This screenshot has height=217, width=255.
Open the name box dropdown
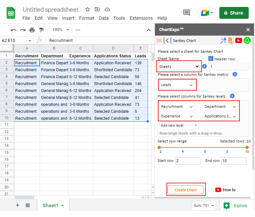click(x=30, y=41)
